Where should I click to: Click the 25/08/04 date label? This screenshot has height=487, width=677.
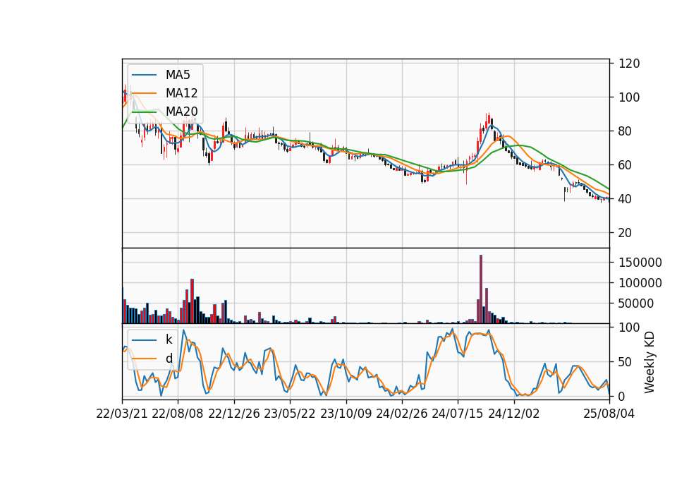(x=609, y=414)
